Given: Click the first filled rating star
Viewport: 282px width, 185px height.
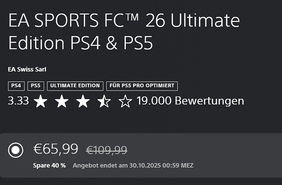Looking at the screenshot, I should 40,101.
